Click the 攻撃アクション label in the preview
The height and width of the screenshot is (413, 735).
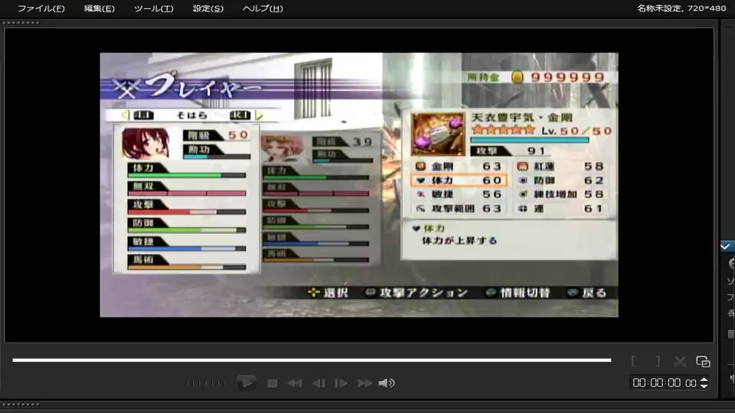point(423,293)
